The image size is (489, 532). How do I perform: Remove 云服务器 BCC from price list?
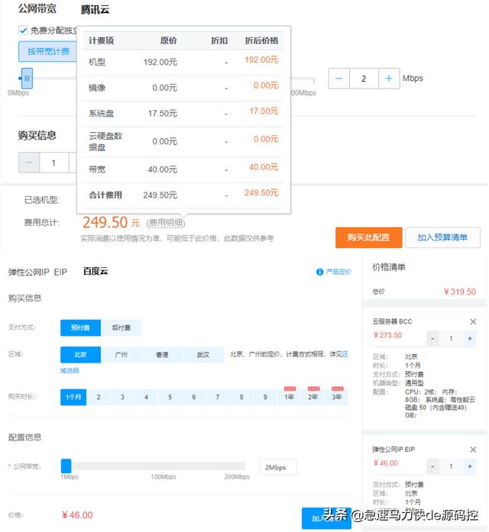(473, 321)
